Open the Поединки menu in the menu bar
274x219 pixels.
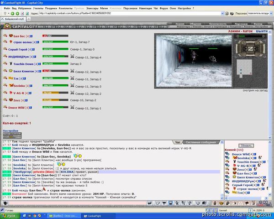(51, 8)
